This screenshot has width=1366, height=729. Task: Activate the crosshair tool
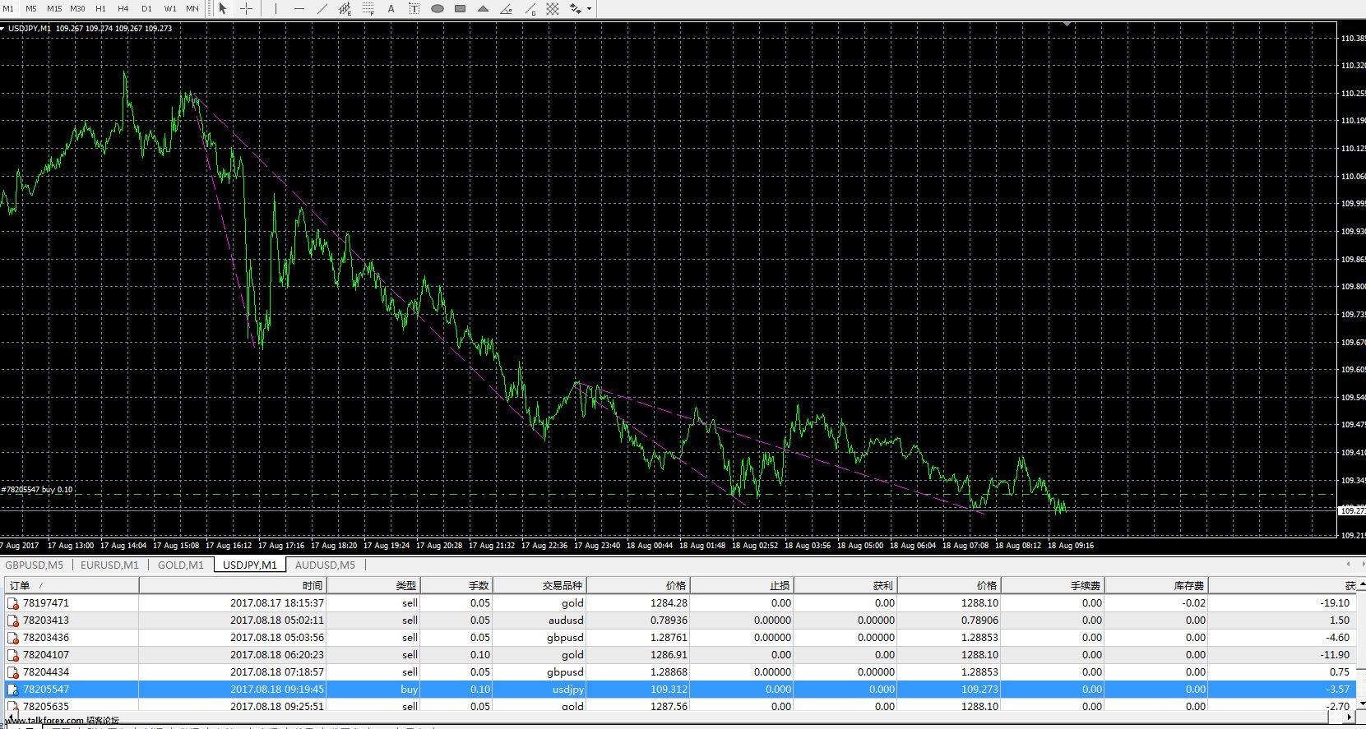(x=246, y=9)
